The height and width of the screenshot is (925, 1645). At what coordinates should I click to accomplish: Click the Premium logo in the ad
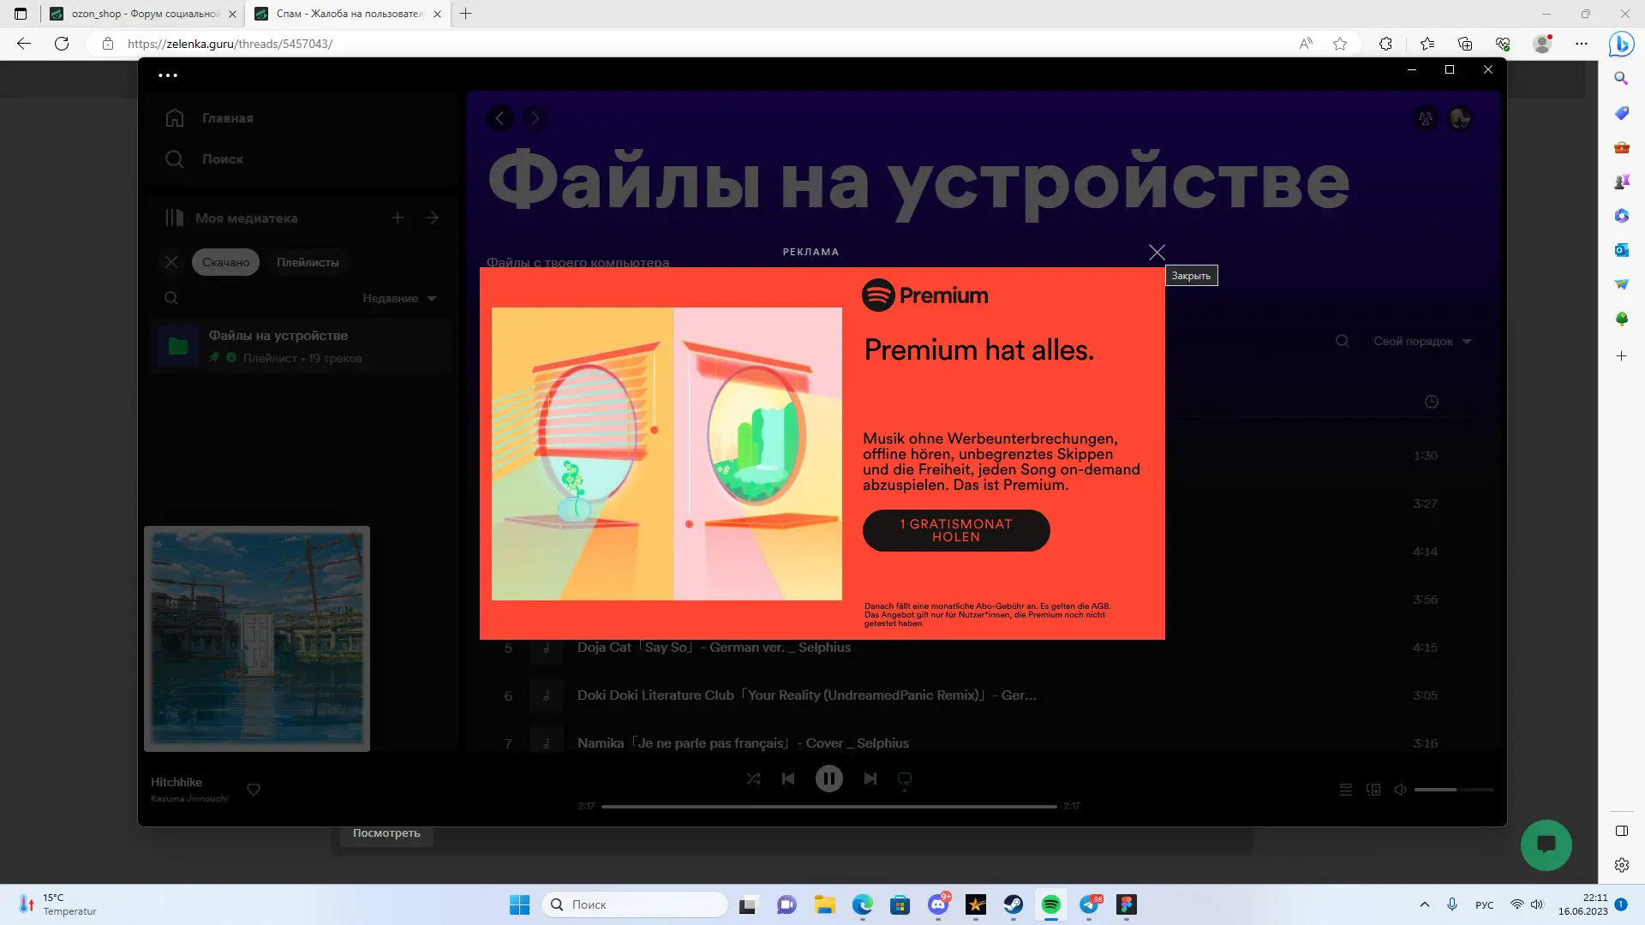pos(925,295)
